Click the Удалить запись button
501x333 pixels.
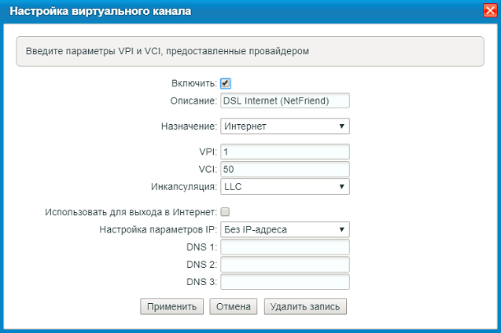click(305, 306)
